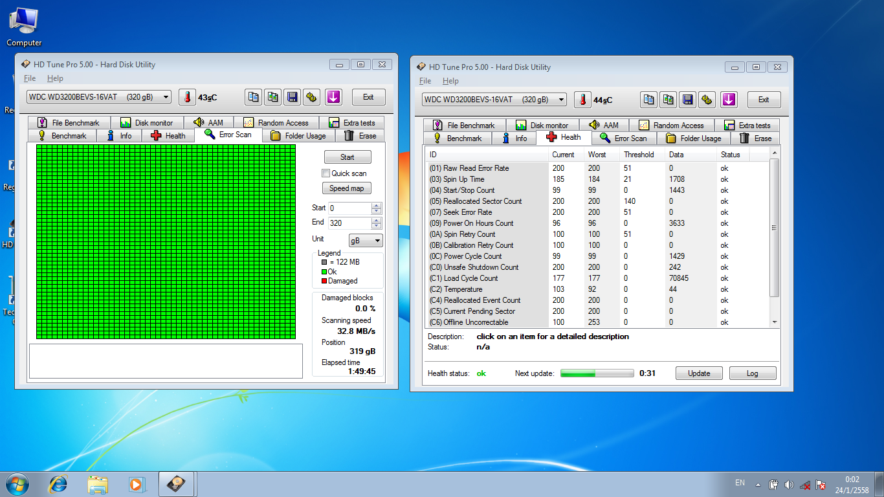The width and height of the screenshot is (884, 497).
Task: Open options tool icon in Error Scan window
Action: pyautogui.click(x=312, y=97)
